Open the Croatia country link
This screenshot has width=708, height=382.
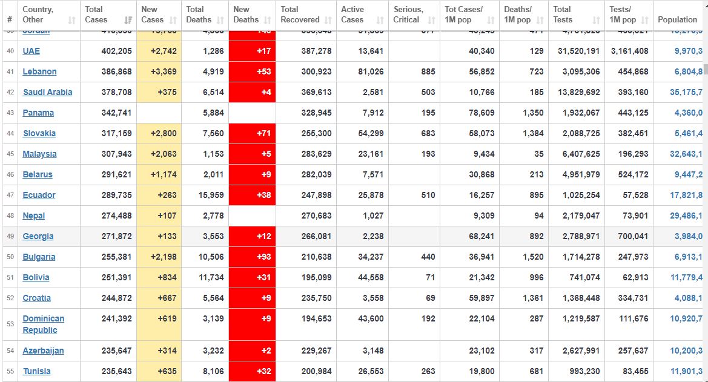pyautogui.click(x=36, y=298)
